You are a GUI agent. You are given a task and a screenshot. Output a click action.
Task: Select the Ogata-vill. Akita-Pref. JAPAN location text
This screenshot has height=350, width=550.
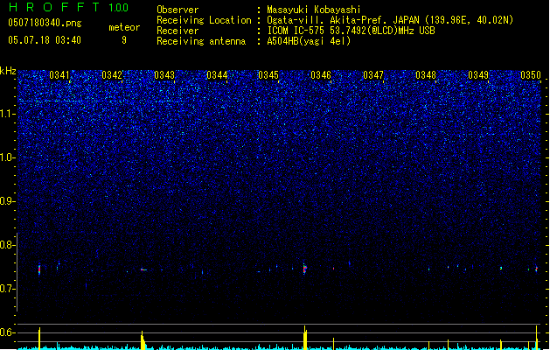(390, 20)
